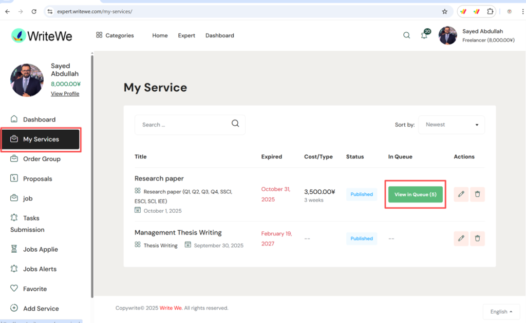Click the service Search input field
This screenshot has width=526, height=323.
185,125
